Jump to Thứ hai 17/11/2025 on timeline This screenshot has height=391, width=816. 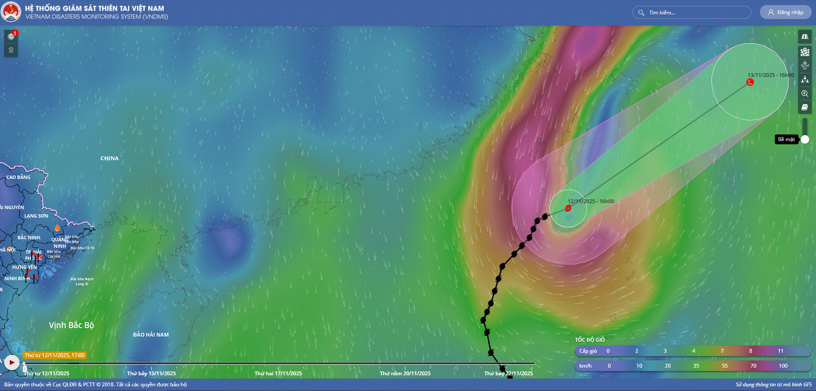click(x=278, y=373)
